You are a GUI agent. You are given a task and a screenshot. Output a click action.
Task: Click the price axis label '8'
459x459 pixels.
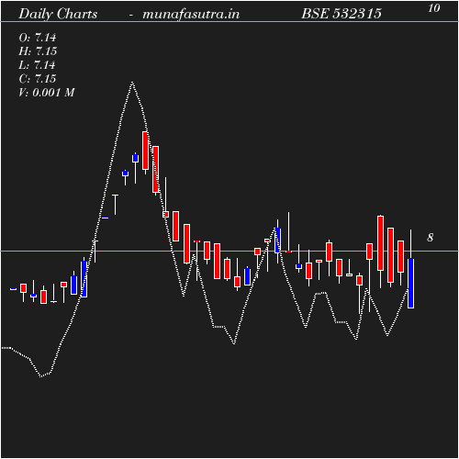pos(431,238)
